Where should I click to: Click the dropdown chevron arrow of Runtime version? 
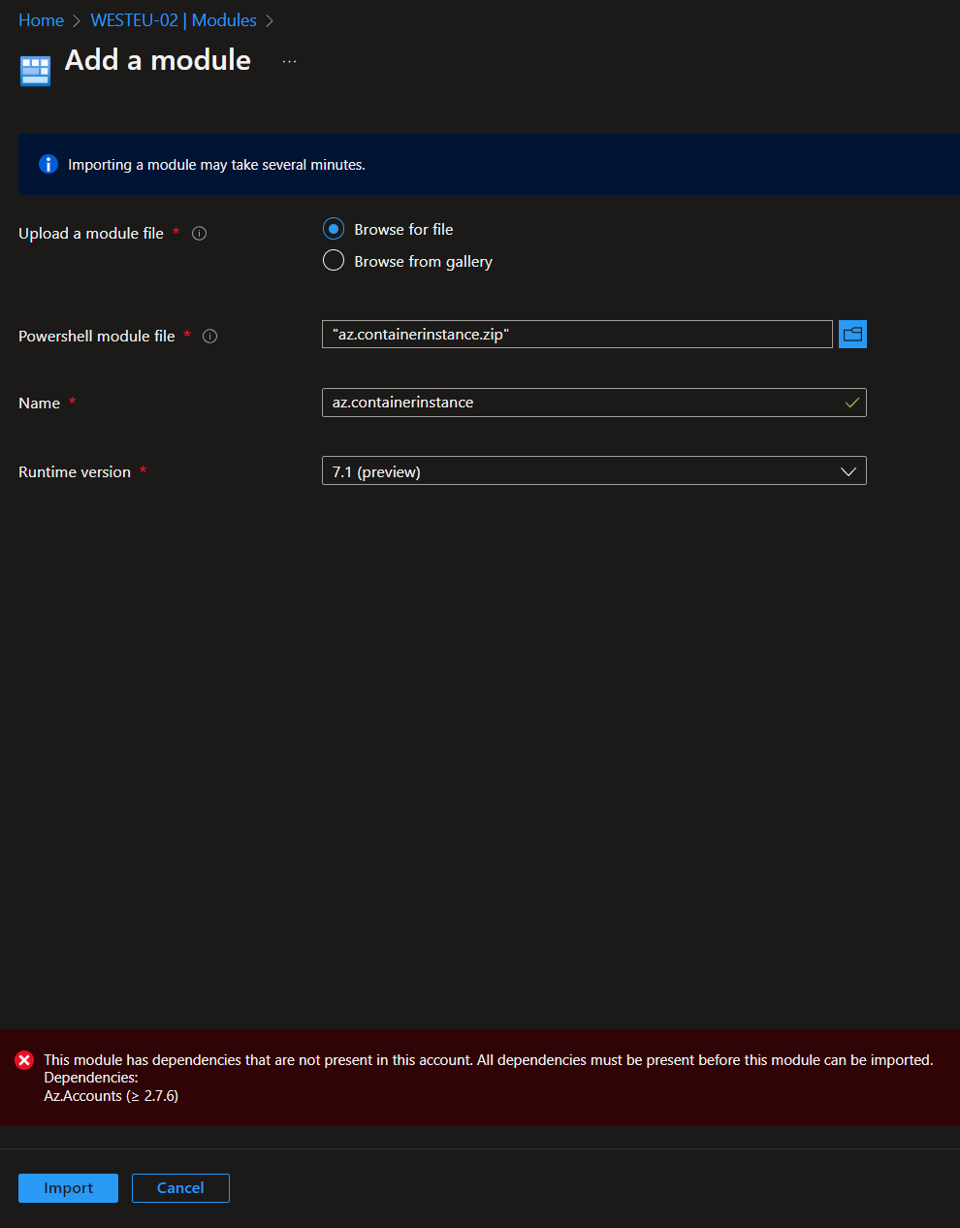click(x=848, y=471)
